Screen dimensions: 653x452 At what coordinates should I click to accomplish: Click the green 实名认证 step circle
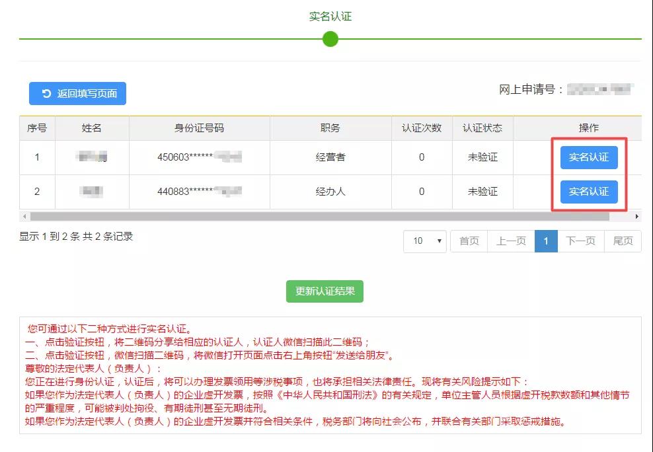point(330,39)
